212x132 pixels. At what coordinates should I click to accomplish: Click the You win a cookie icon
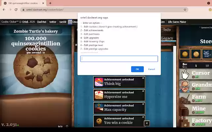(x=99, y=121)
